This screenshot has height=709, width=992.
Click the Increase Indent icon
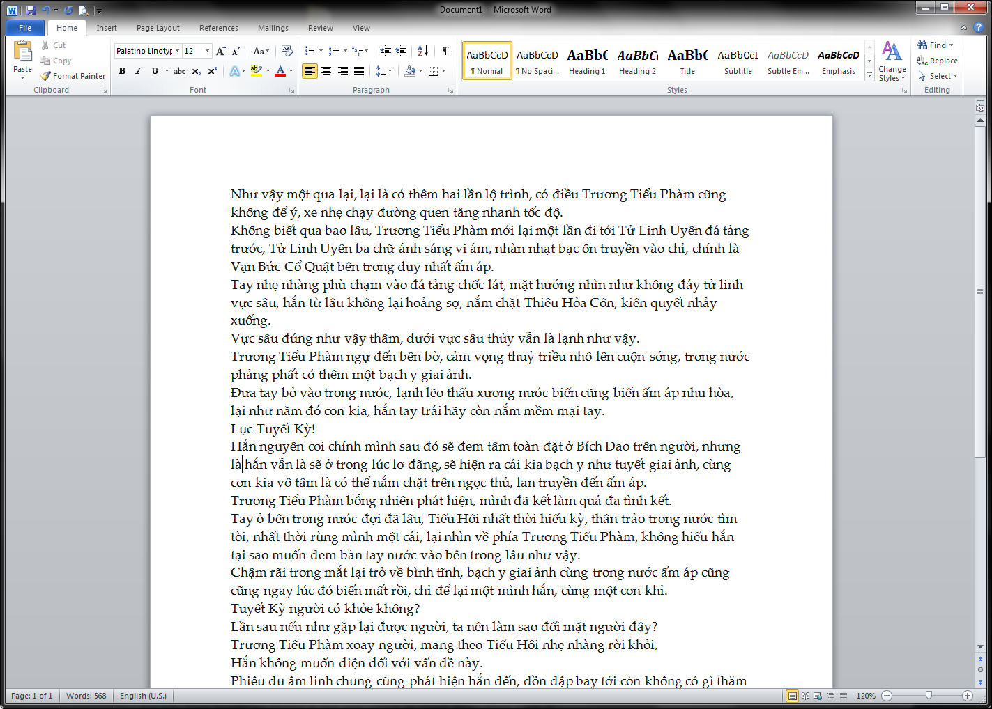coord(402,51)
